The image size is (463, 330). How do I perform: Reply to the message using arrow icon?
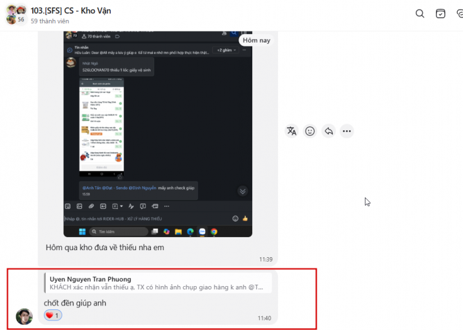328,131
